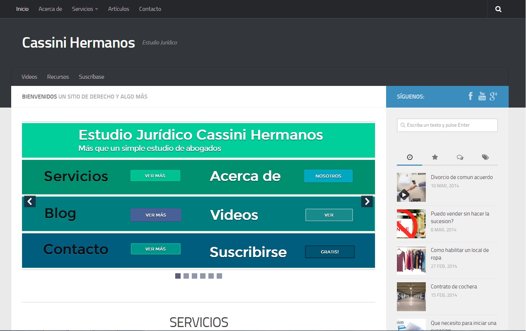Select sixth slider pagination square

pos(219,276)
